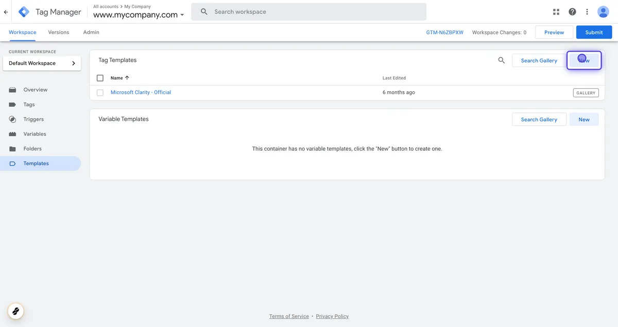This screenshot has width=618, height=327.
Task: Click the Workspace Changes: 0 text
Action: pos(499,32)
